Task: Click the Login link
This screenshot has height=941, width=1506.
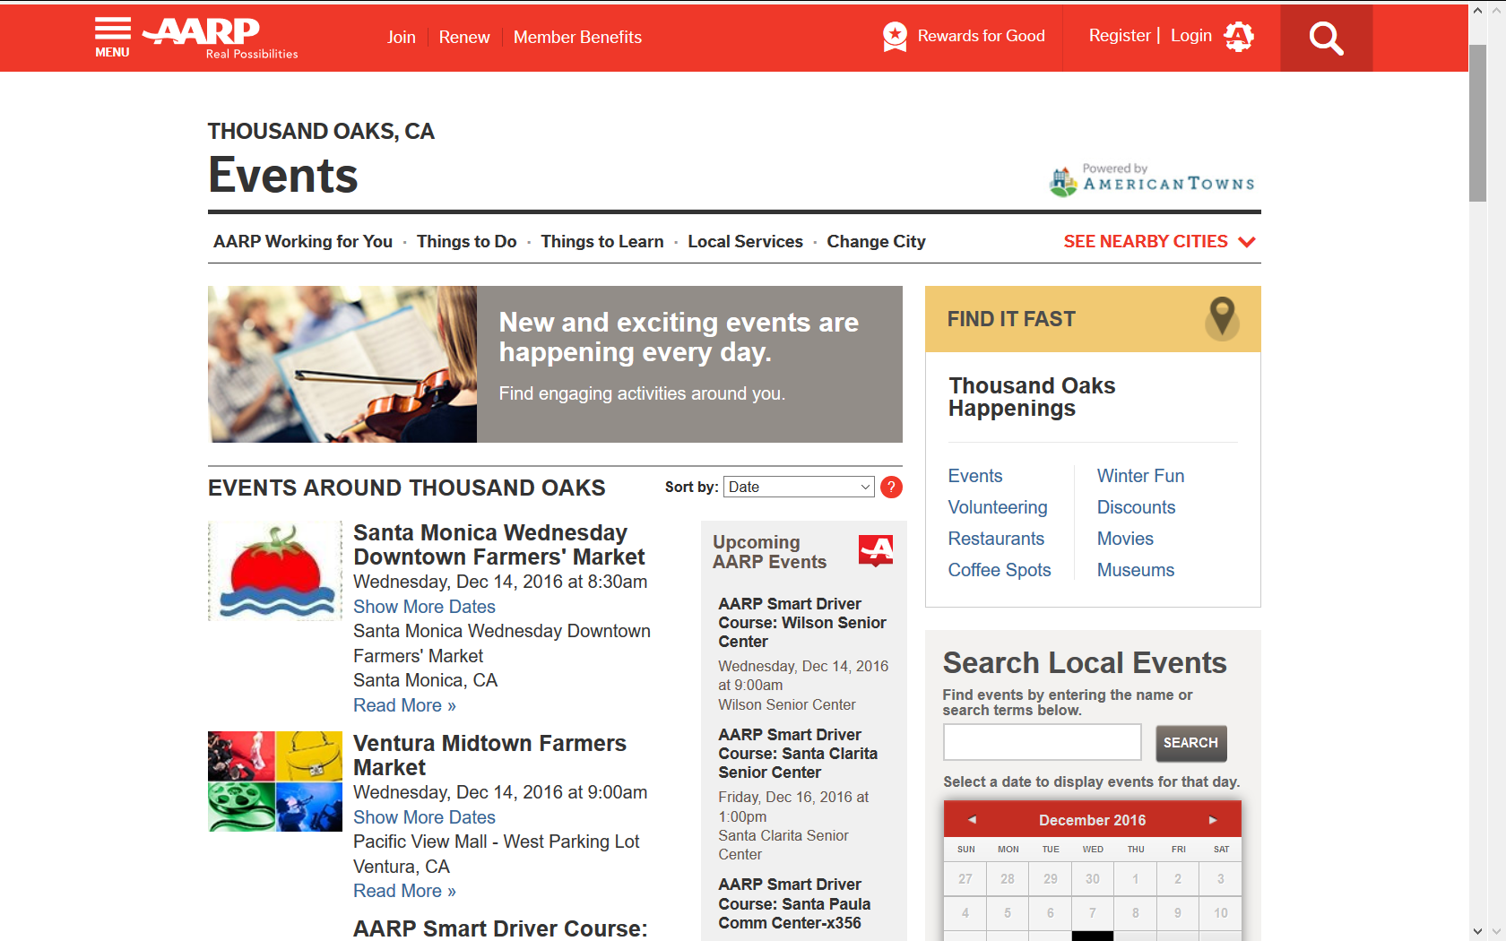Action: tap(1191, 35)
